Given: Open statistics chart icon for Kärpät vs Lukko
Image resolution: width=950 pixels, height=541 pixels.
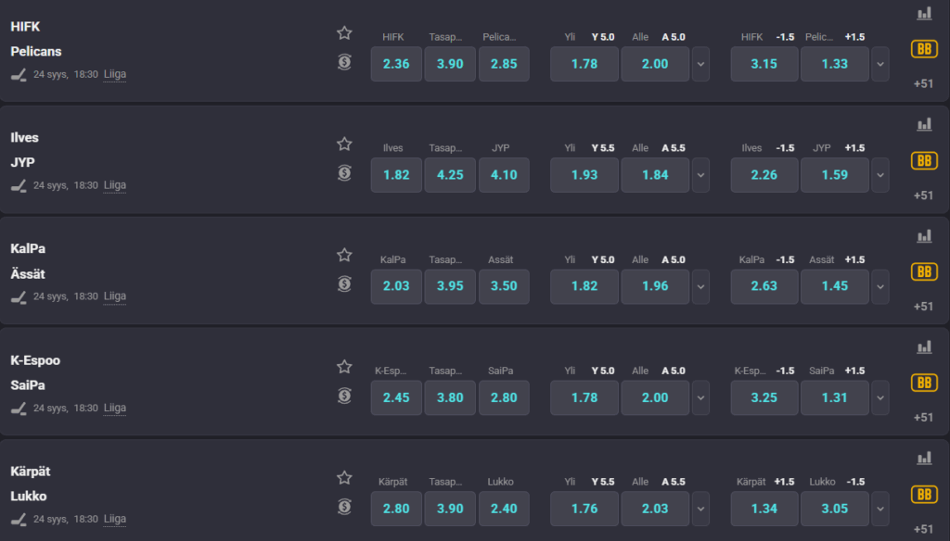Looking at the screenshot, I should (923, 458).
